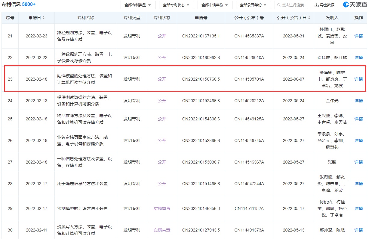Click the 专利名称 column header

click(x=86, y=18)
